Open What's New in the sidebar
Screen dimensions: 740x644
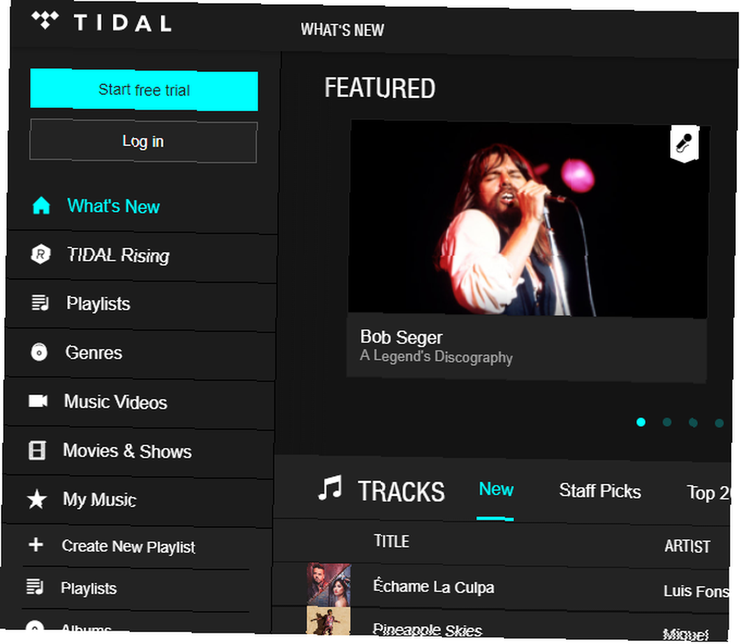(113, 207)
